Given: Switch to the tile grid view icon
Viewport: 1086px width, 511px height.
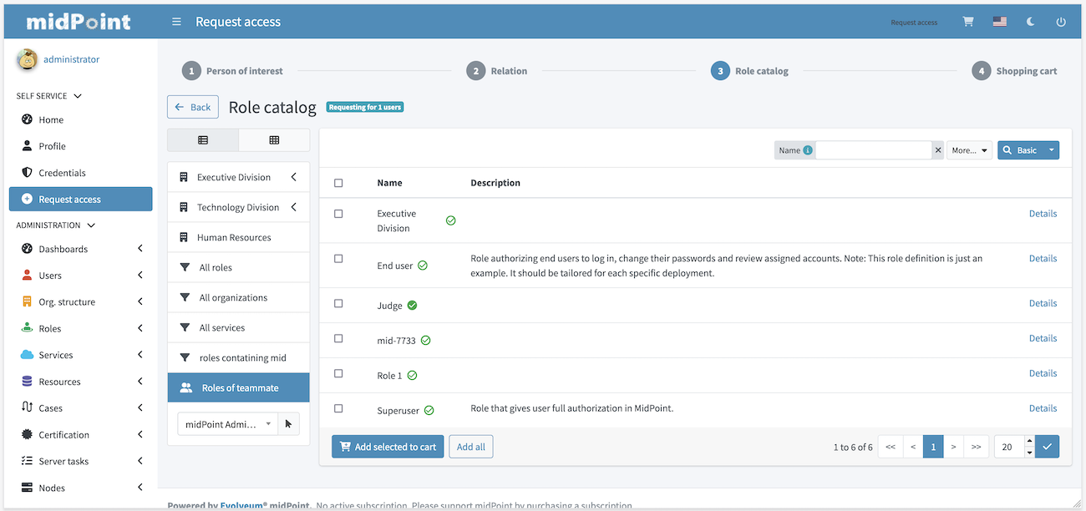Looking at the screenshot, I should (274, 140).
